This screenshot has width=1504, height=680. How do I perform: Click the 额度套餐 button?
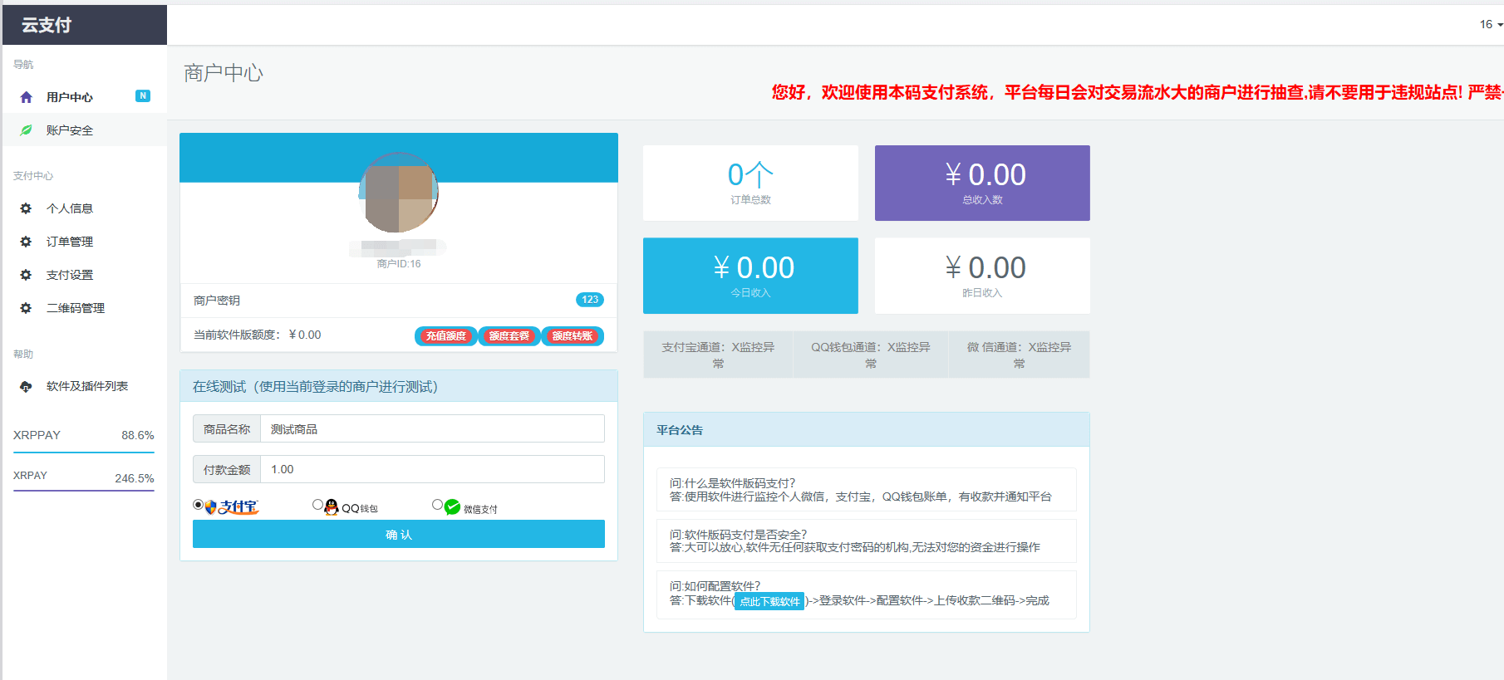(x=509, y=336)
